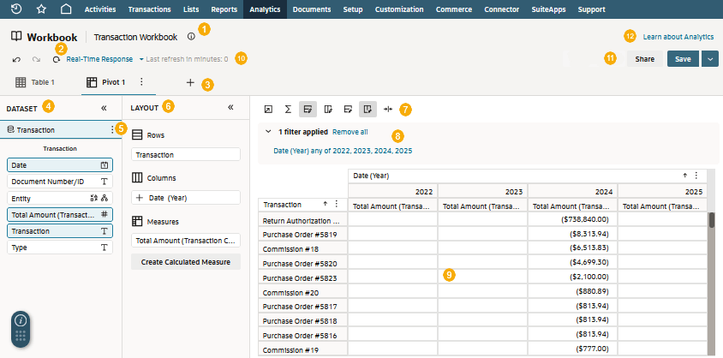Collapse the Layout panel
This screenshot has width=723, height=358.
pos(230,107)
